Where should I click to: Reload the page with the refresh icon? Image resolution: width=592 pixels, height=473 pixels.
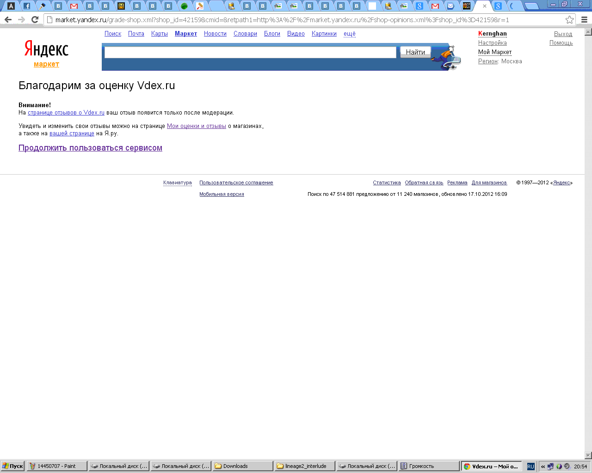point(35,20)
